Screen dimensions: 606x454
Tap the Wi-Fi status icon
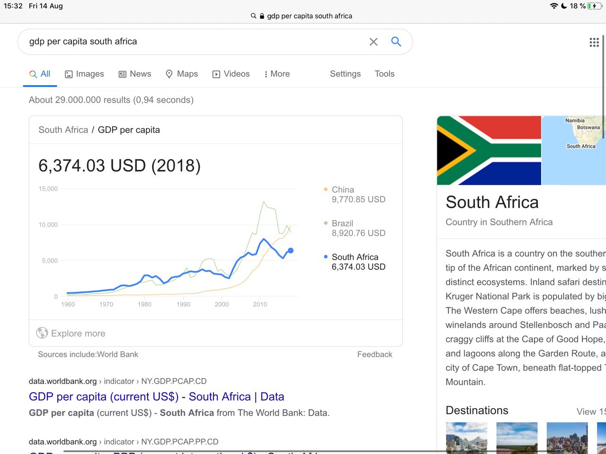(553, 6)
